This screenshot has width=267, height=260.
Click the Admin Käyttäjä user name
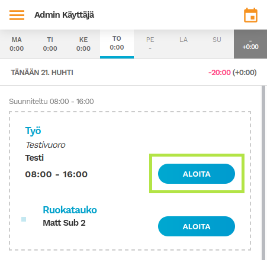[x=65, y=15]
